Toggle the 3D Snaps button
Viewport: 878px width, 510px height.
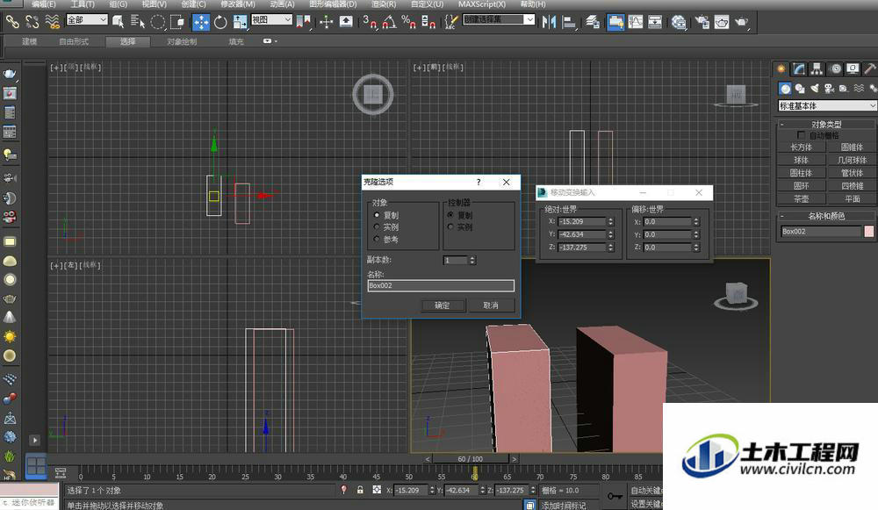point(370,22)
